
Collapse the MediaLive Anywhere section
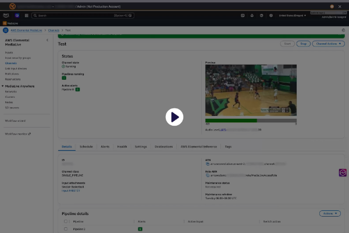pos(3,86)
